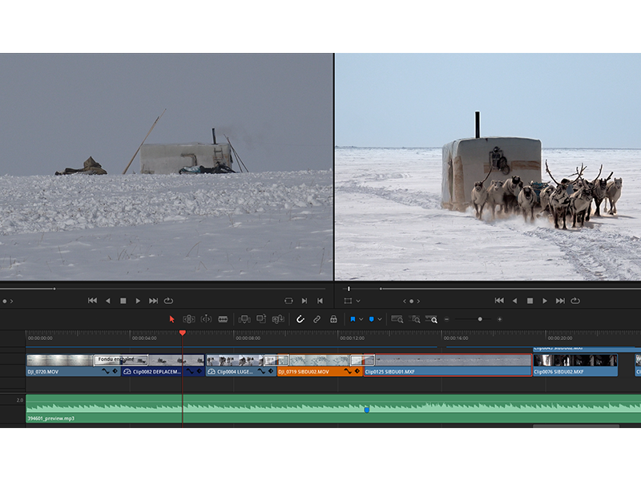Play forward in timeline viewer
This screenshot has width=641, height=481.
545,301
